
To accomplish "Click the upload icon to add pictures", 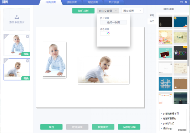I will (x=17, y=17).
